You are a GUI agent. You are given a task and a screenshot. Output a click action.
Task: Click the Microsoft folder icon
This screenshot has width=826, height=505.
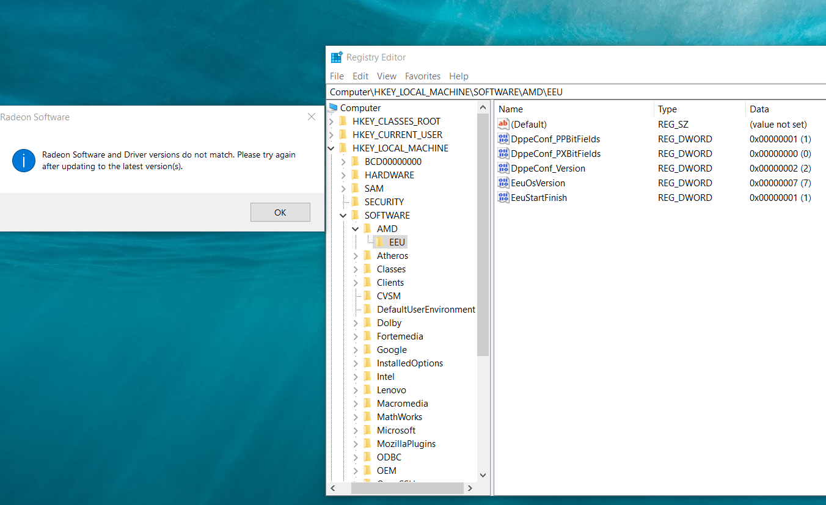(x=367, y=430)
